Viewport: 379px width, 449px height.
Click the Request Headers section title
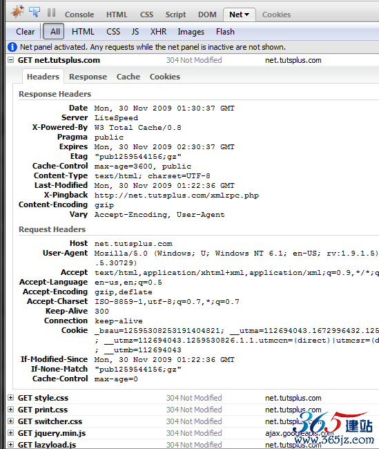[52, 229]
